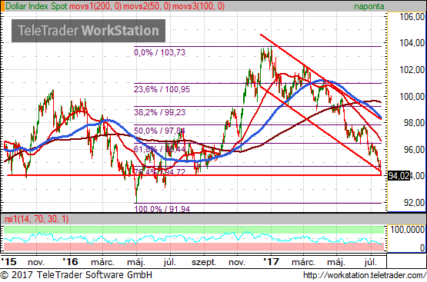Click the '15 year marker on time axis
This screenshot has width=427, height=282.
point(8,262)
